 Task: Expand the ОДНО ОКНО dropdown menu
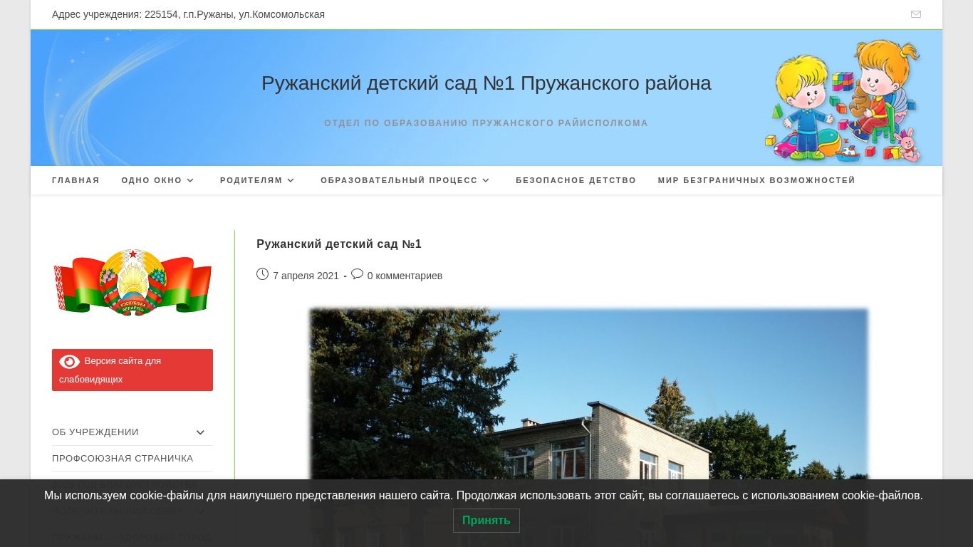157,180
